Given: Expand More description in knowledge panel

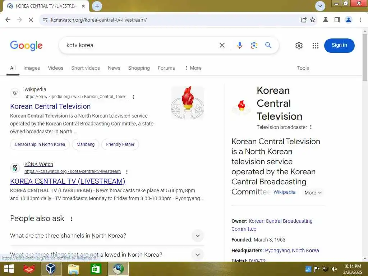Looking at the screenshot, I should pyautogui.click(x=313, y=193).
